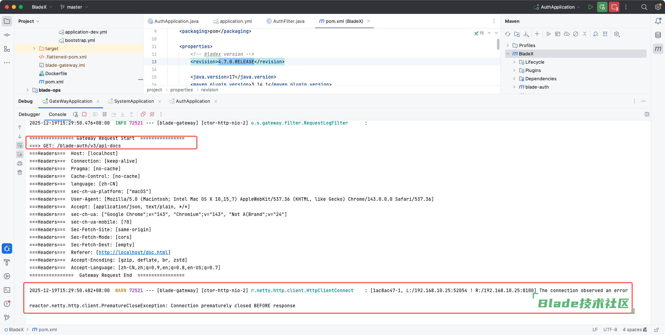
Task: Reload all Maven projects
Action: (x=508, y=34)
